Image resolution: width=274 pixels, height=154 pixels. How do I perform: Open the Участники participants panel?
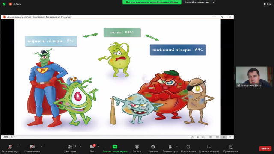(70, 148)
